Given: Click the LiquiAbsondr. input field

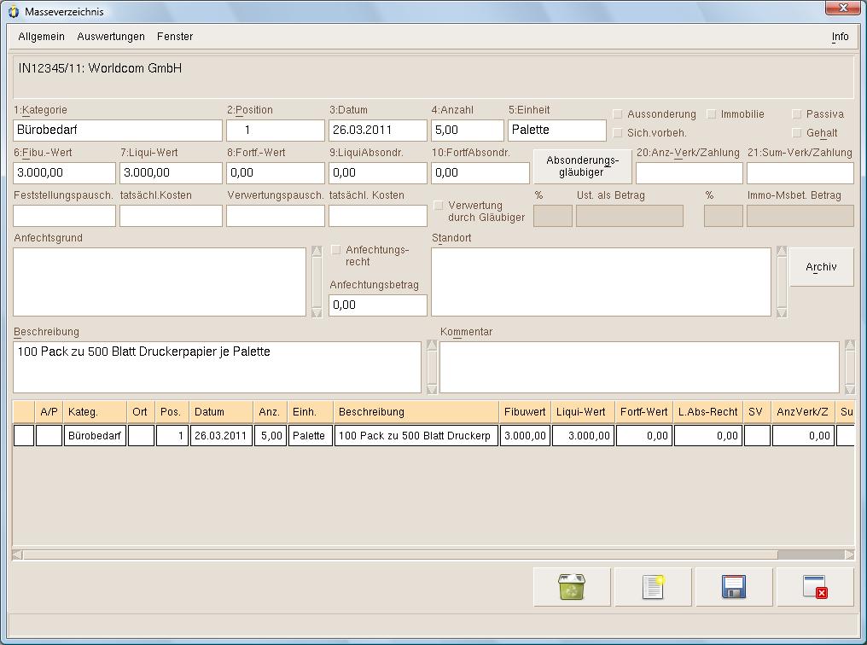Looking at the screenshot, I should point(378,173).
